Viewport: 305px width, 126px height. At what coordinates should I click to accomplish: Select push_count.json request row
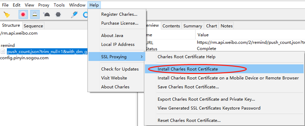click(x=47, y=51)
